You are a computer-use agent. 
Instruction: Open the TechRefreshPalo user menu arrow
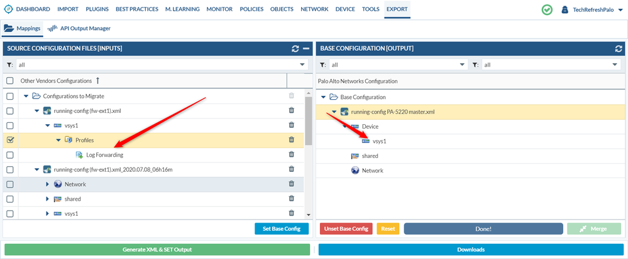click(620, 9)
